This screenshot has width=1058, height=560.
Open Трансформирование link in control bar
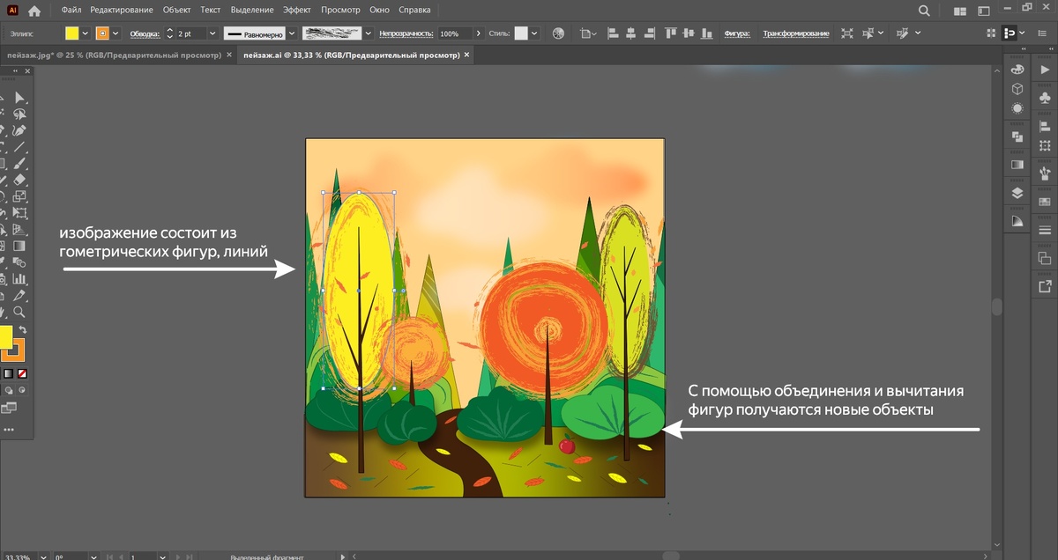point(796,33)
